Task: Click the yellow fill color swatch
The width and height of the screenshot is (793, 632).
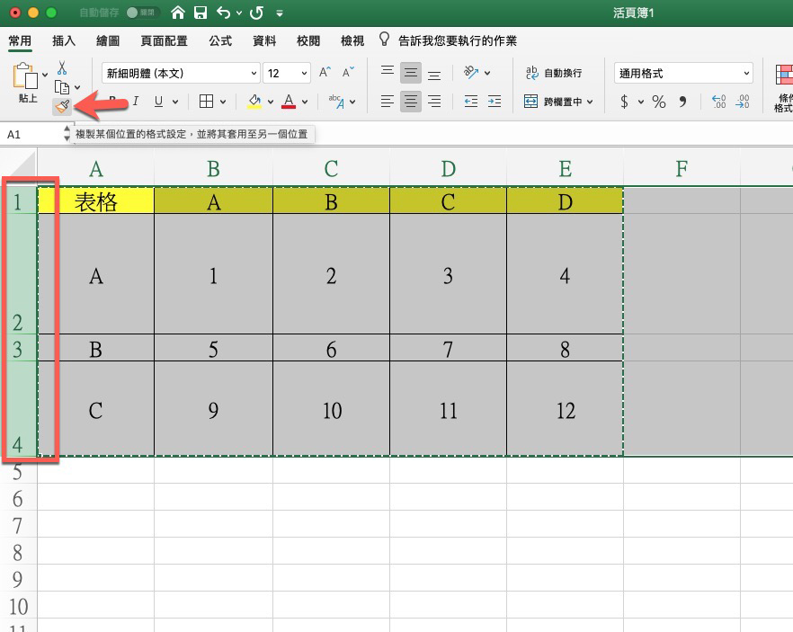Action: coord(254,106)
